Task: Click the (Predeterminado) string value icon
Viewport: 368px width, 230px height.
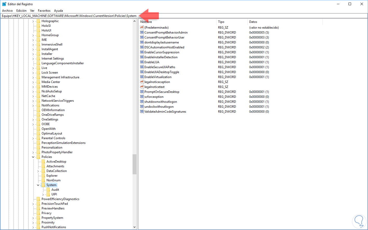Action: pyautogui.click(x=142, y=28)
